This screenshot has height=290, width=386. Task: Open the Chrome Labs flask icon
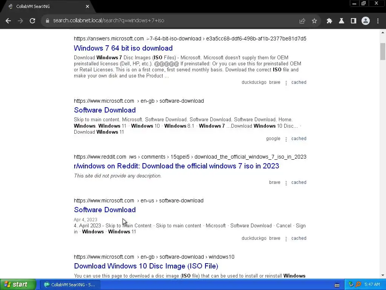point(342,21)
